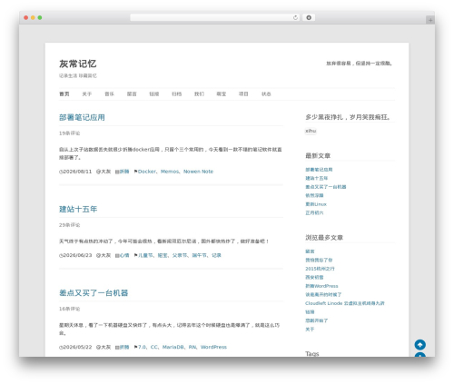Open the post titled 差点又买了一台机器
The width and height of the screenshot is (454, 384).
(x=94, y=293)
